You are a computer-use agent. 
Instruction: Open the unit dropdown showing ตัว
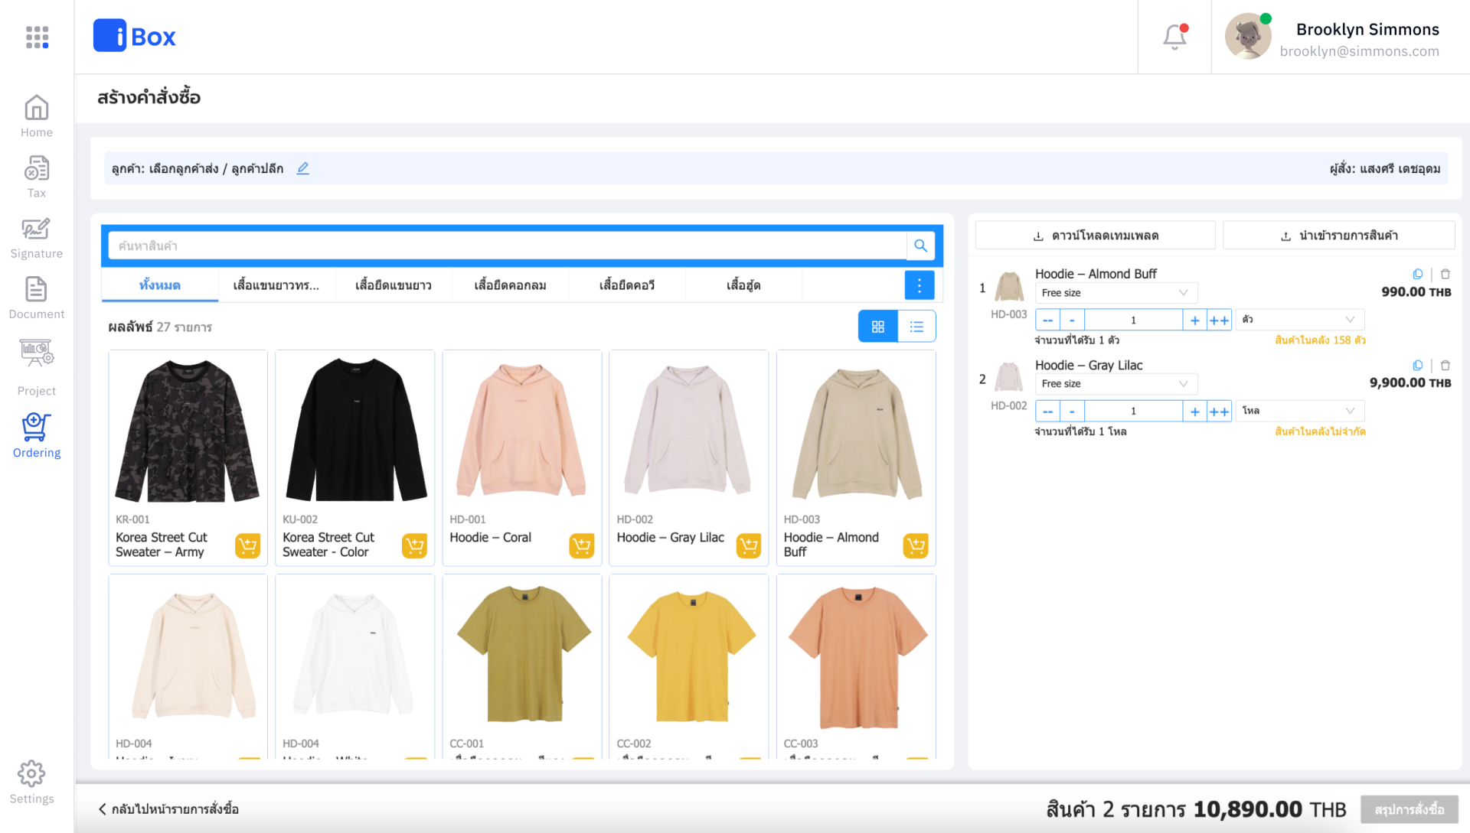click(1298, 319)
